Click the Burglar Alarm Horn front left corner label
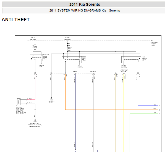 tap(21, 110)
